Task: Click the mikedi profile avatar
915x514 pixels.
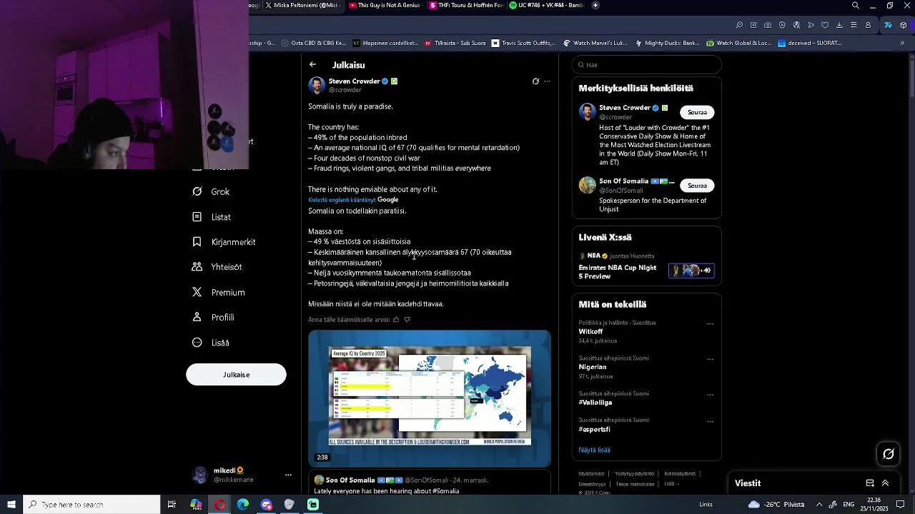Action: [x=200, y=475]
